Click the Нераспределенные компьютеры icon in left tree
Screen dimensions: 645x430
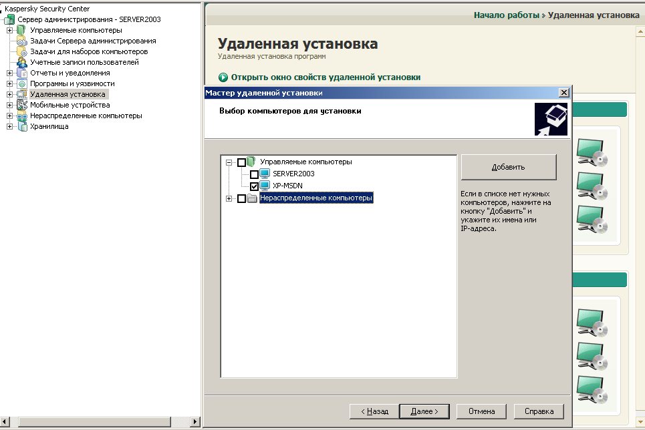[x=22, y=116]
